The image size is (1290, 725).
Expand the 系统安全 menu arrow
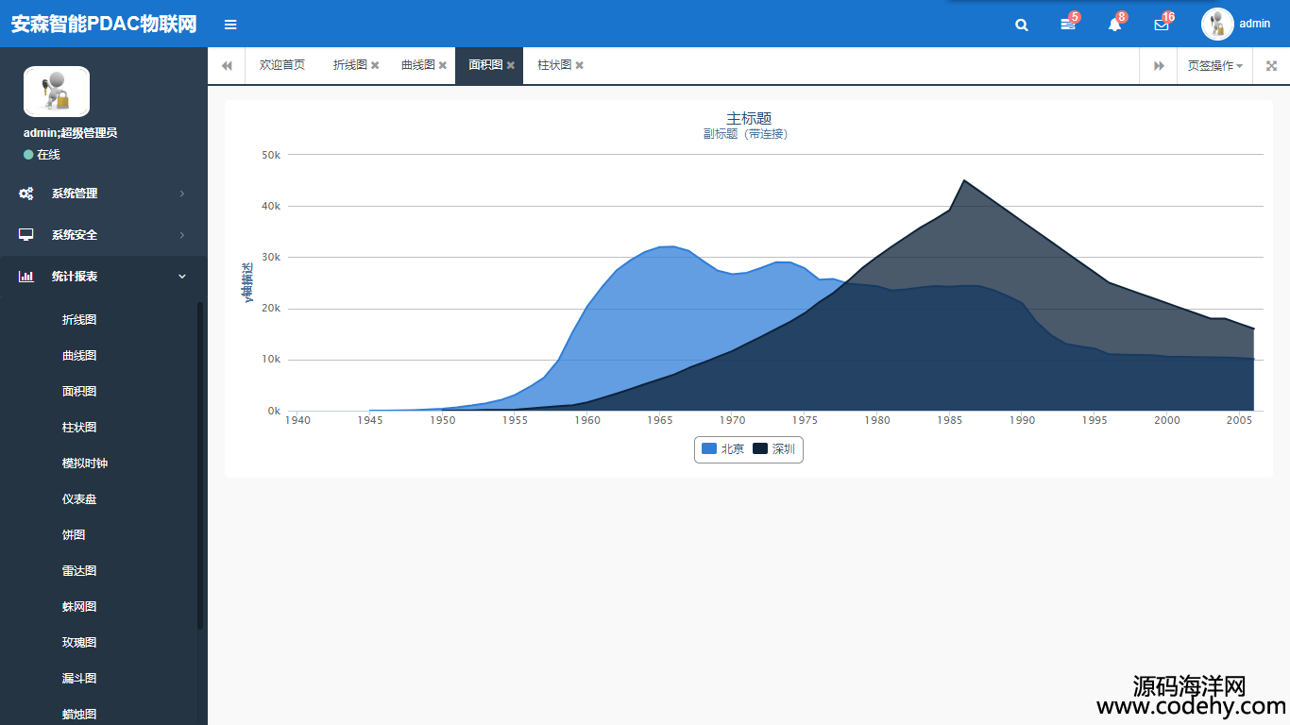tap(182, 235)
